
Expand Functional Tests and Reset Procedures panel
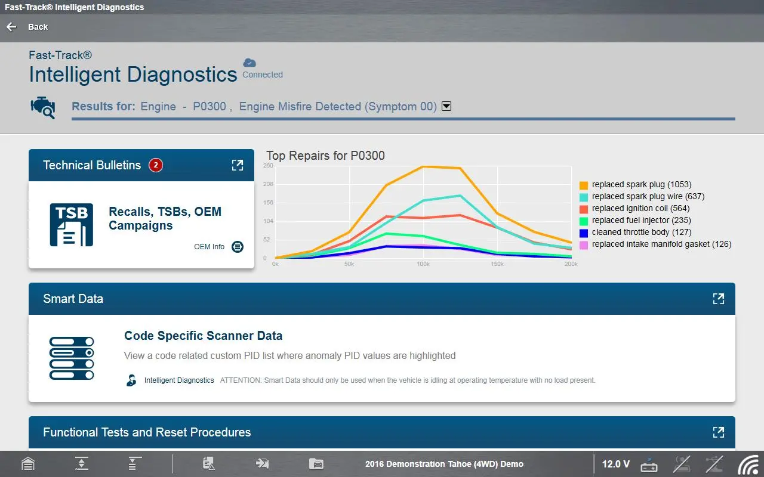718,432
